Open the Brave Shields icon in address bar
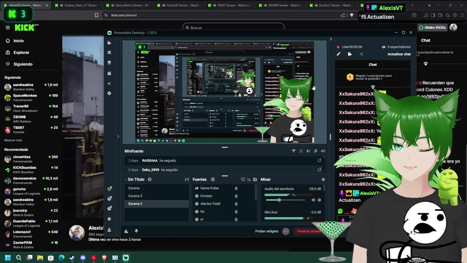 click(x=352, y=15)
